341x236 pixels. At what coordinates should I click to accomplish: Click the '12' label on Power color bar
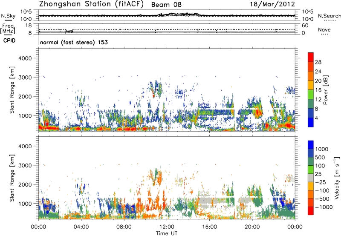318,100
